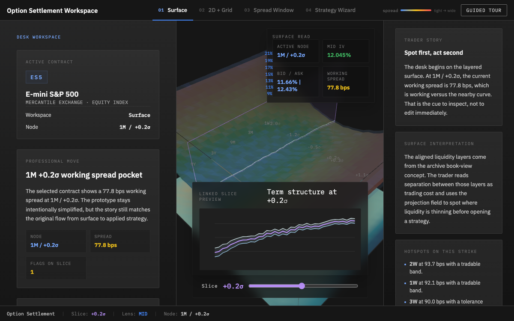Image resolution: width=514 pixels, height=321 pixels.
Task: Click the status bar Slice: +0.2σ entry
Action: click(x=88, y=314)
